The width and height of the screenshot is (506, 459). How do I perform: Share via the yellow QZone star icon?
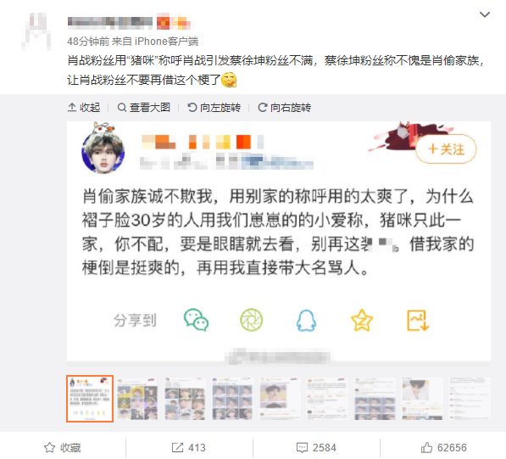click(362, 320)
